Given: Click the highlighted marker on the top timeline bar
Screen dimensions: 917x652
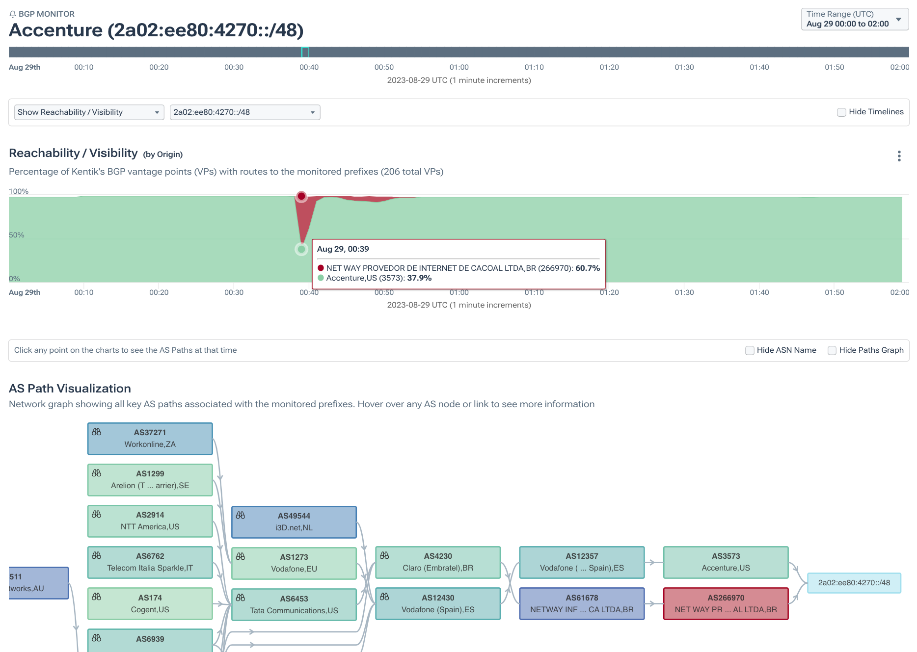Looking at the screenshot, I should coord(305,52).
